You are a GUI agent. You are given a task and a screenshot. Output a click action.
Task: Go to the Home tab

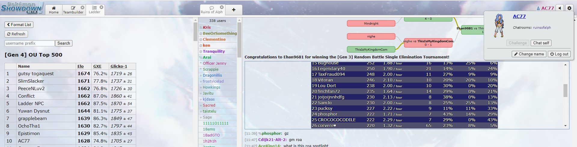tap(54, 10)
